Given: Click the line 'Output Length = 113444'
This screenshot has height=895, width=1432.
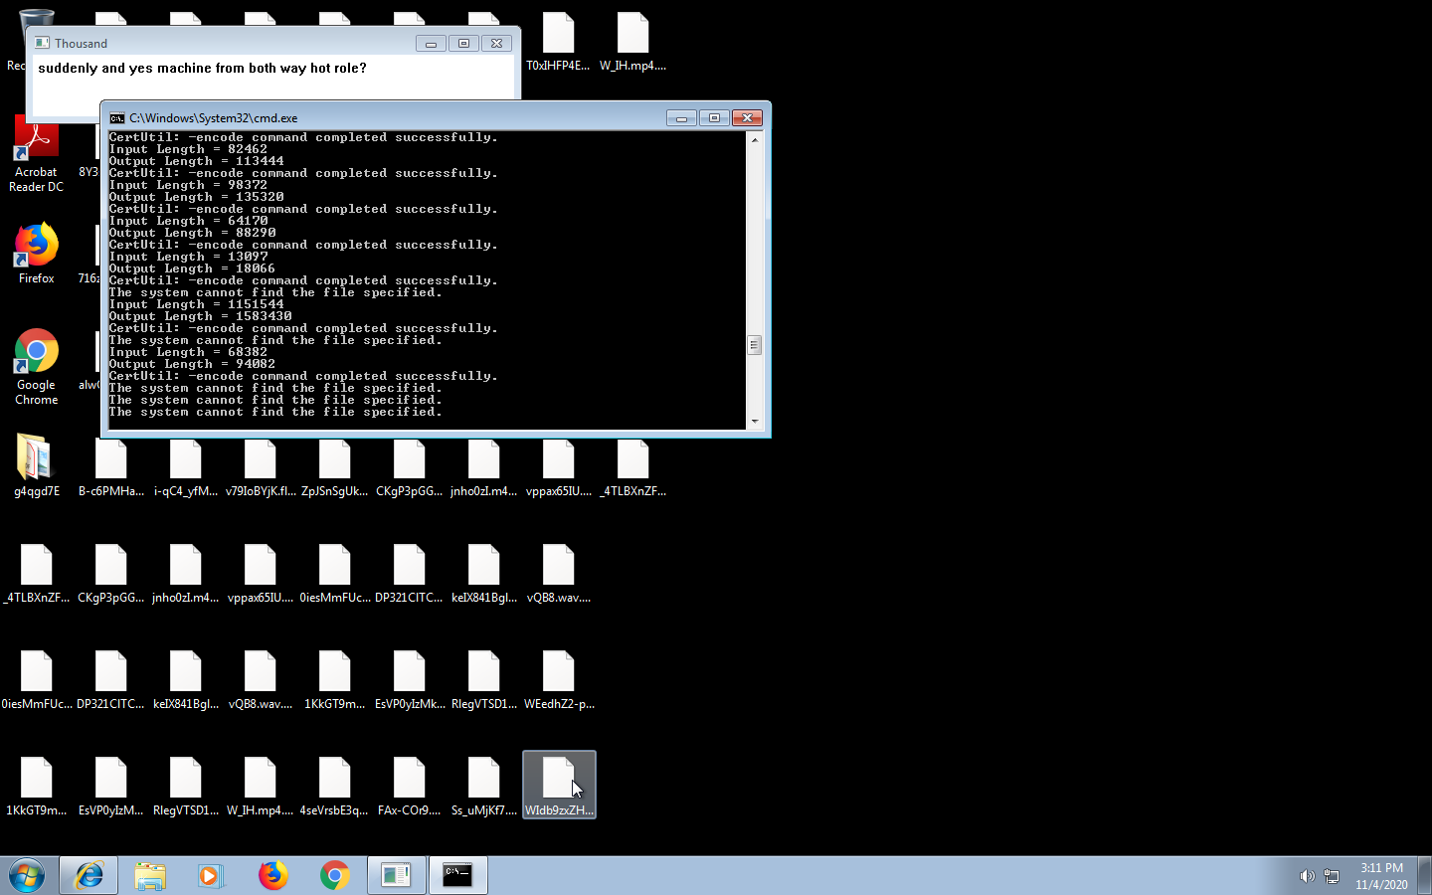Looking at the screenshot, I should (196, 162).
